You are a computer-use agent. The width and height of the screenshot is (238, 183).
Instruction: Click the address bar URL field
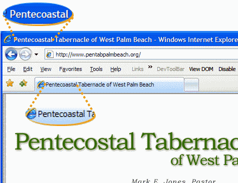141,54
